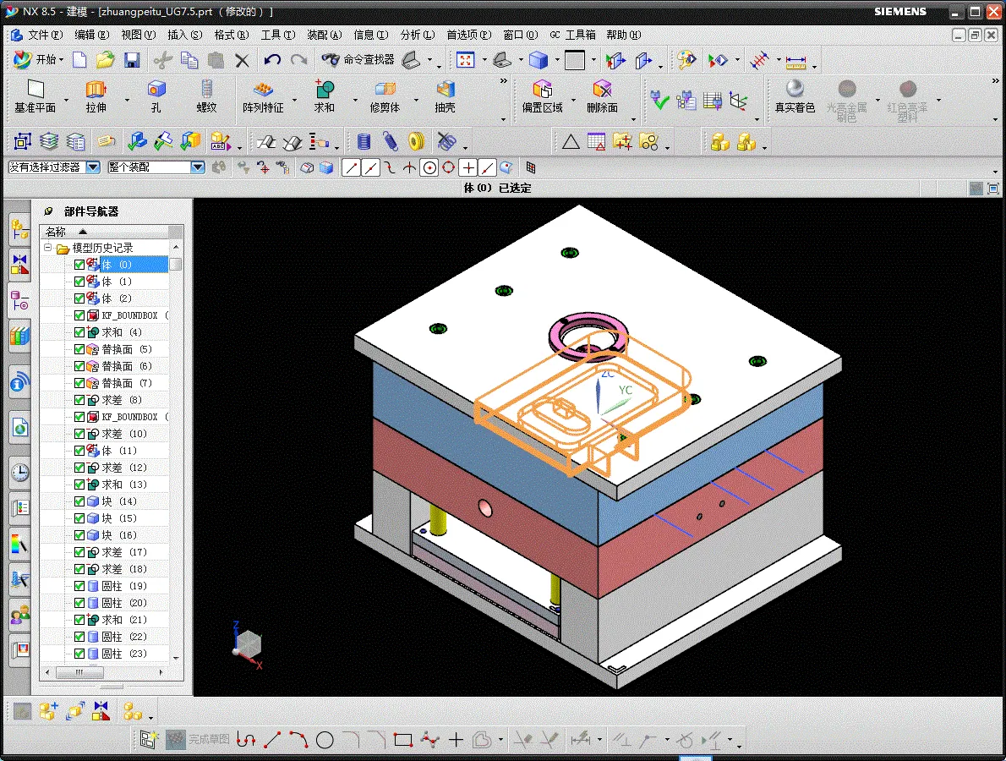
Task: Toggle checkbox for 块 (14)
Action: point(79,501)
